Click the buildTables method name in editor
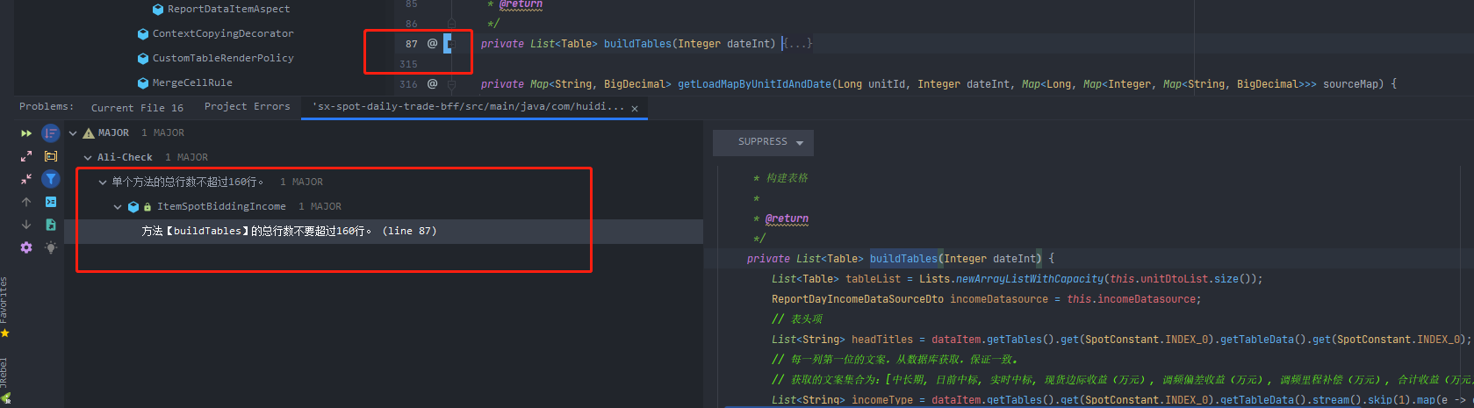The image size is (1474, 408). (636, 44)
